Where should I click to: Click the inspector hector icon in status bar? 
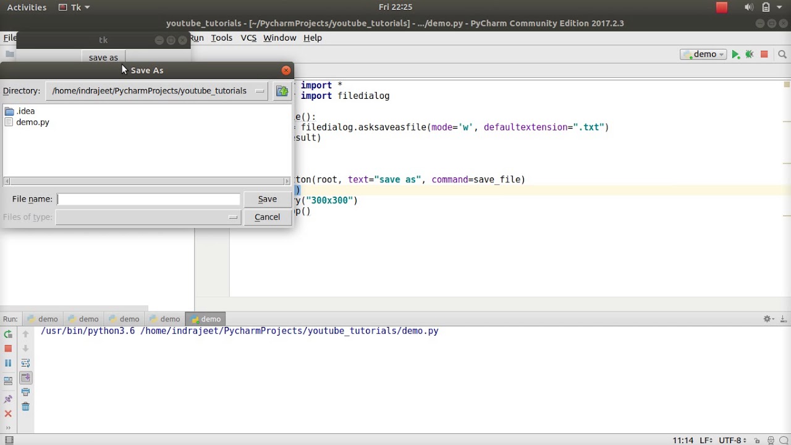pos(771,440)
